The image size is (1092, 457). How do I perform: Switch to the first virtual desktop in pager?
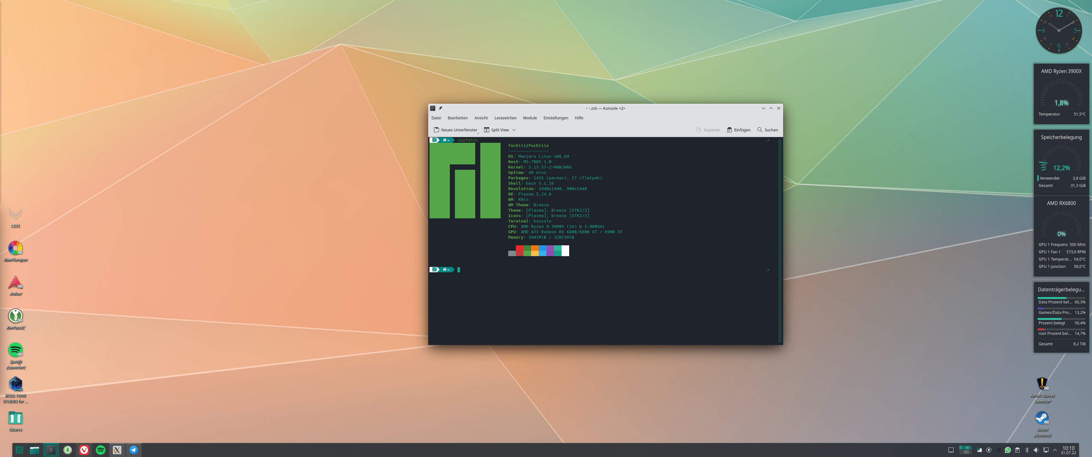[965, 448]
